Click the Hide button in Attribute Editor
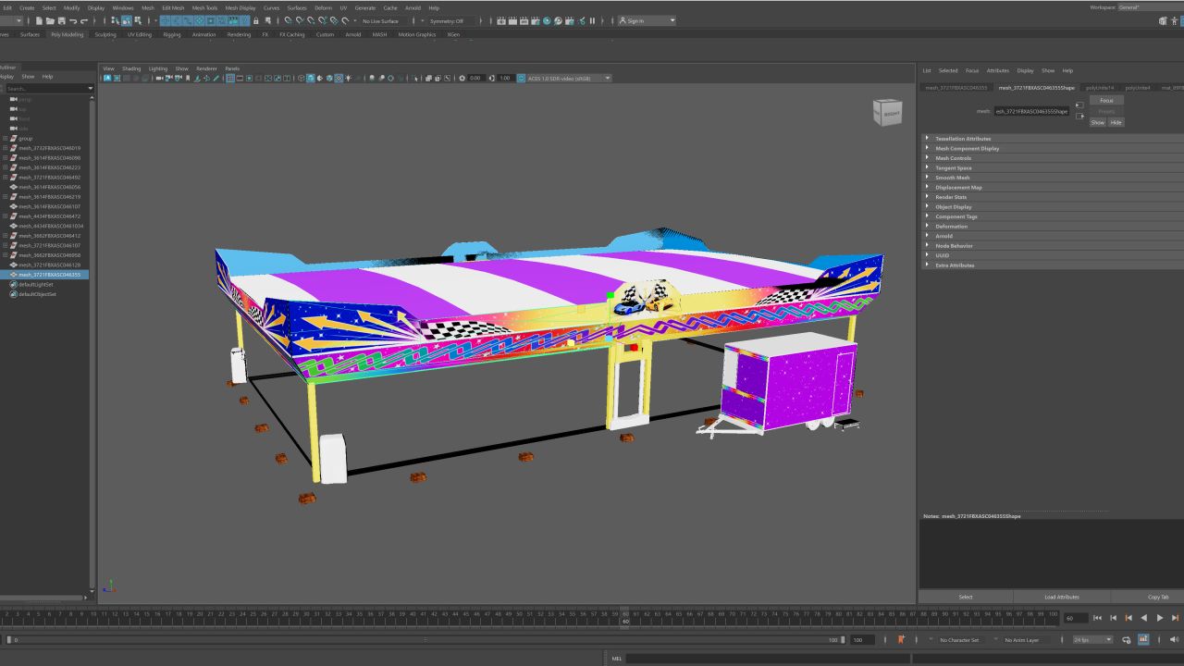This screenshot has height=666, width=1184. pos(1116,122)
